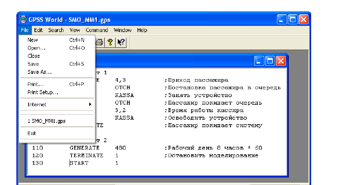The width and height of the screenshot is (340, 185).
Task: Open the File menu
Action: [25, 30]
